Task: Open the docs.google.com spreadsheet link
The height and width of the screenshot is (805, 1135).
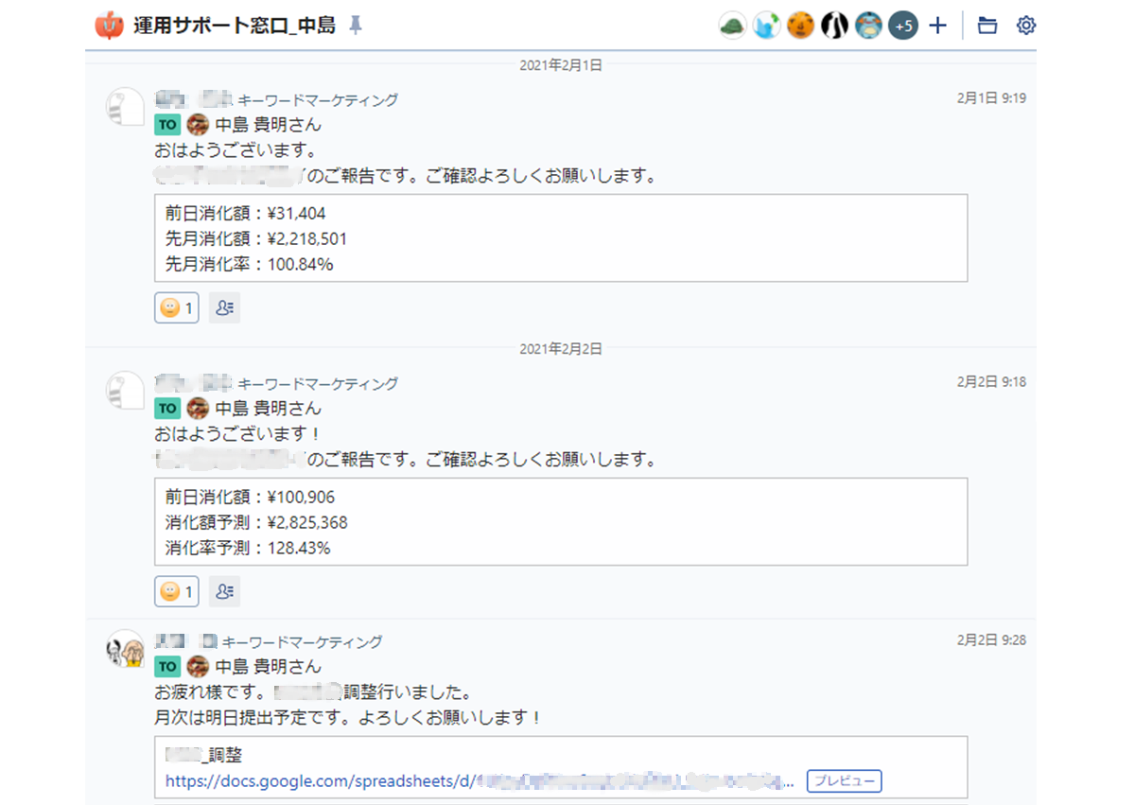Action: click(480, 781)
